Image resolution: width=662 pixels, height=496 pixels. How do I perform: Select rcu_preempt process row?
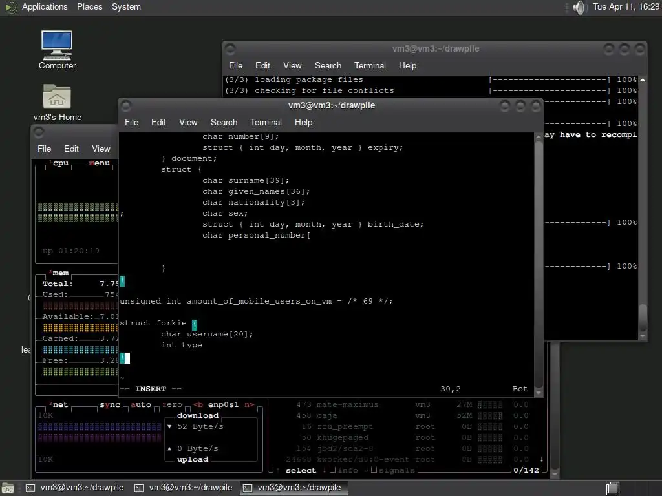pyautogui.click(x=409, y=426)
